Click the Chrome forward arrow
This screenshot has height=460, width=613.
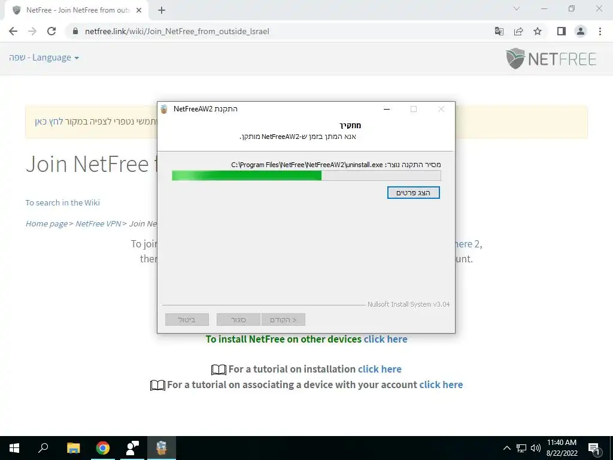tap(32, 31)
